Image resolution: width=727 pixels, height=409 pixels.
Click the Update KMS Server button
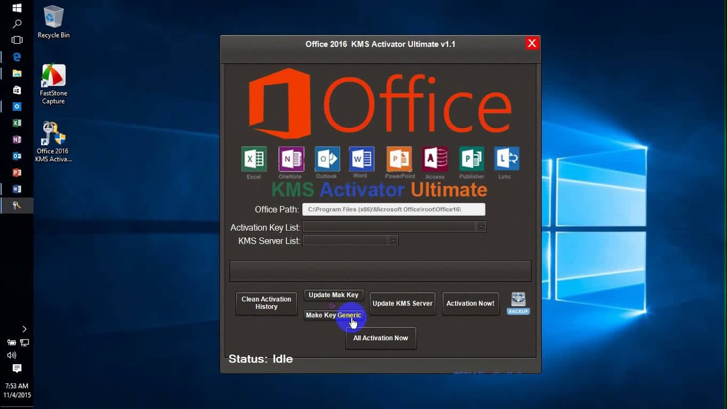click(x=403, y=303)
